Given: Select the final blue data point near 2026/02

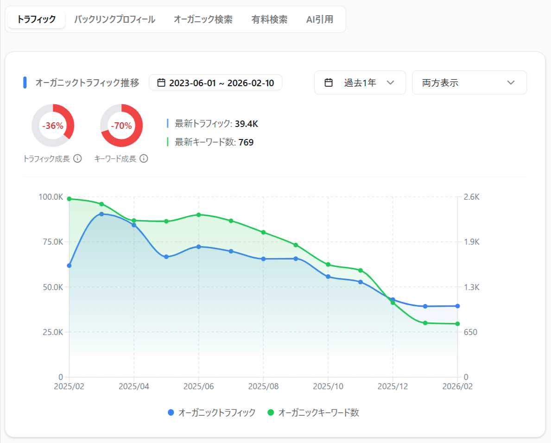Looking at the screenshot, I should (x=457, y=305).
